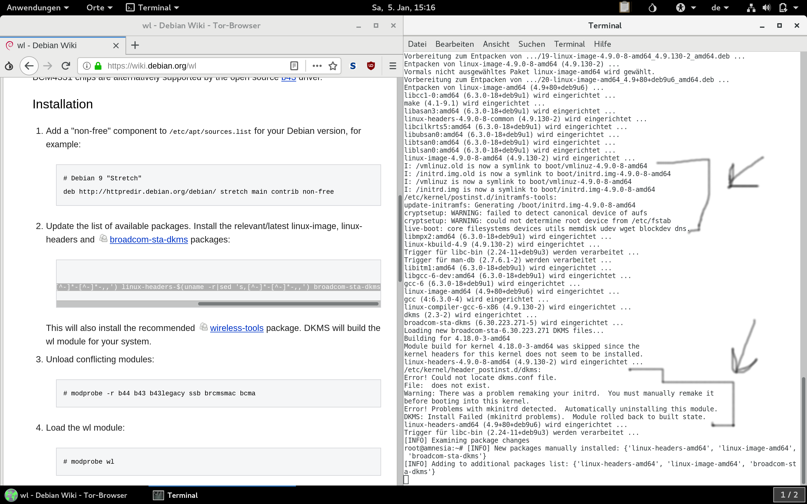Click the '# modprobe wl' code line
Viewport: 807px width, 504px height.
pos(89,462)
